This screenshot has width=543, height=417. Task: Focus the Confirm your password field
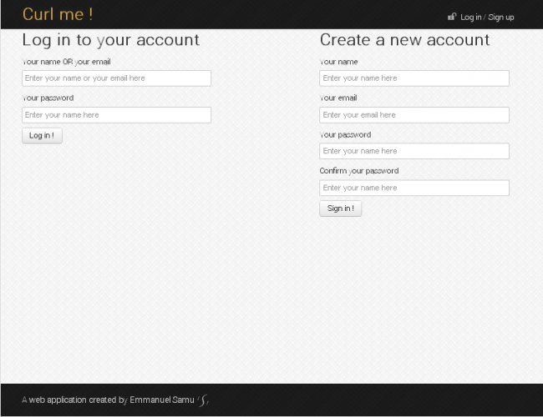414,188
